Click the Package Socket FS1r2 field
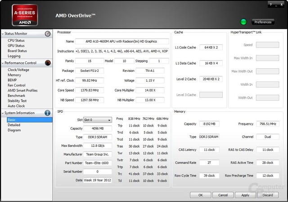The image size is (288, 202). 90,70
